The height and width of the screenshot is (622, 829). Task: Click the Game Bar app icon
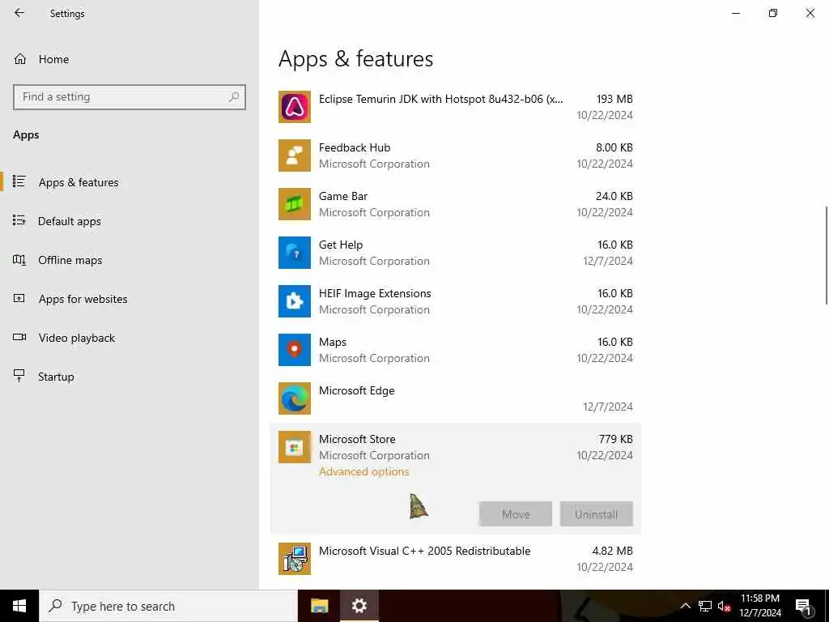pyautogui.click(x=295, y=204)
